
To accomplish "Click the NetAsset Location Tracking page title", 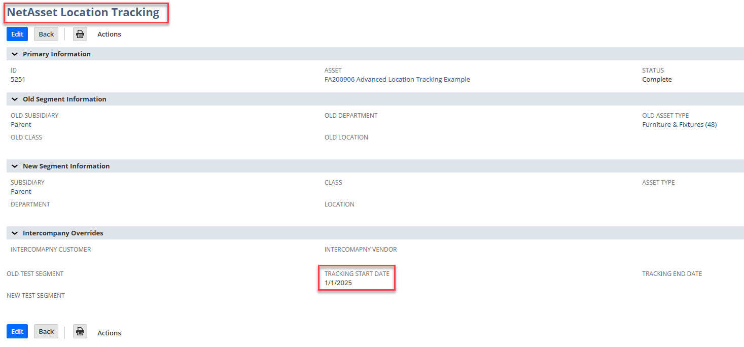I will pyautogui.click(x=83, y=13).
